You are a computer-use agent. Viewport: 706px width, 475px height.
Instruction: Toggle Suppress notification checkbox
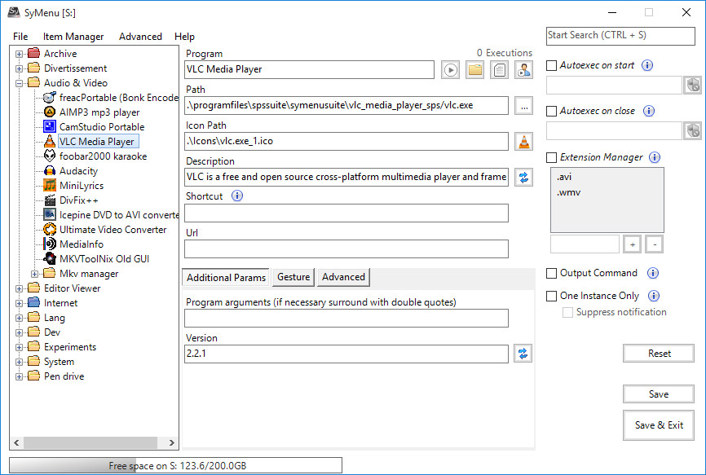tap(567, 313)
